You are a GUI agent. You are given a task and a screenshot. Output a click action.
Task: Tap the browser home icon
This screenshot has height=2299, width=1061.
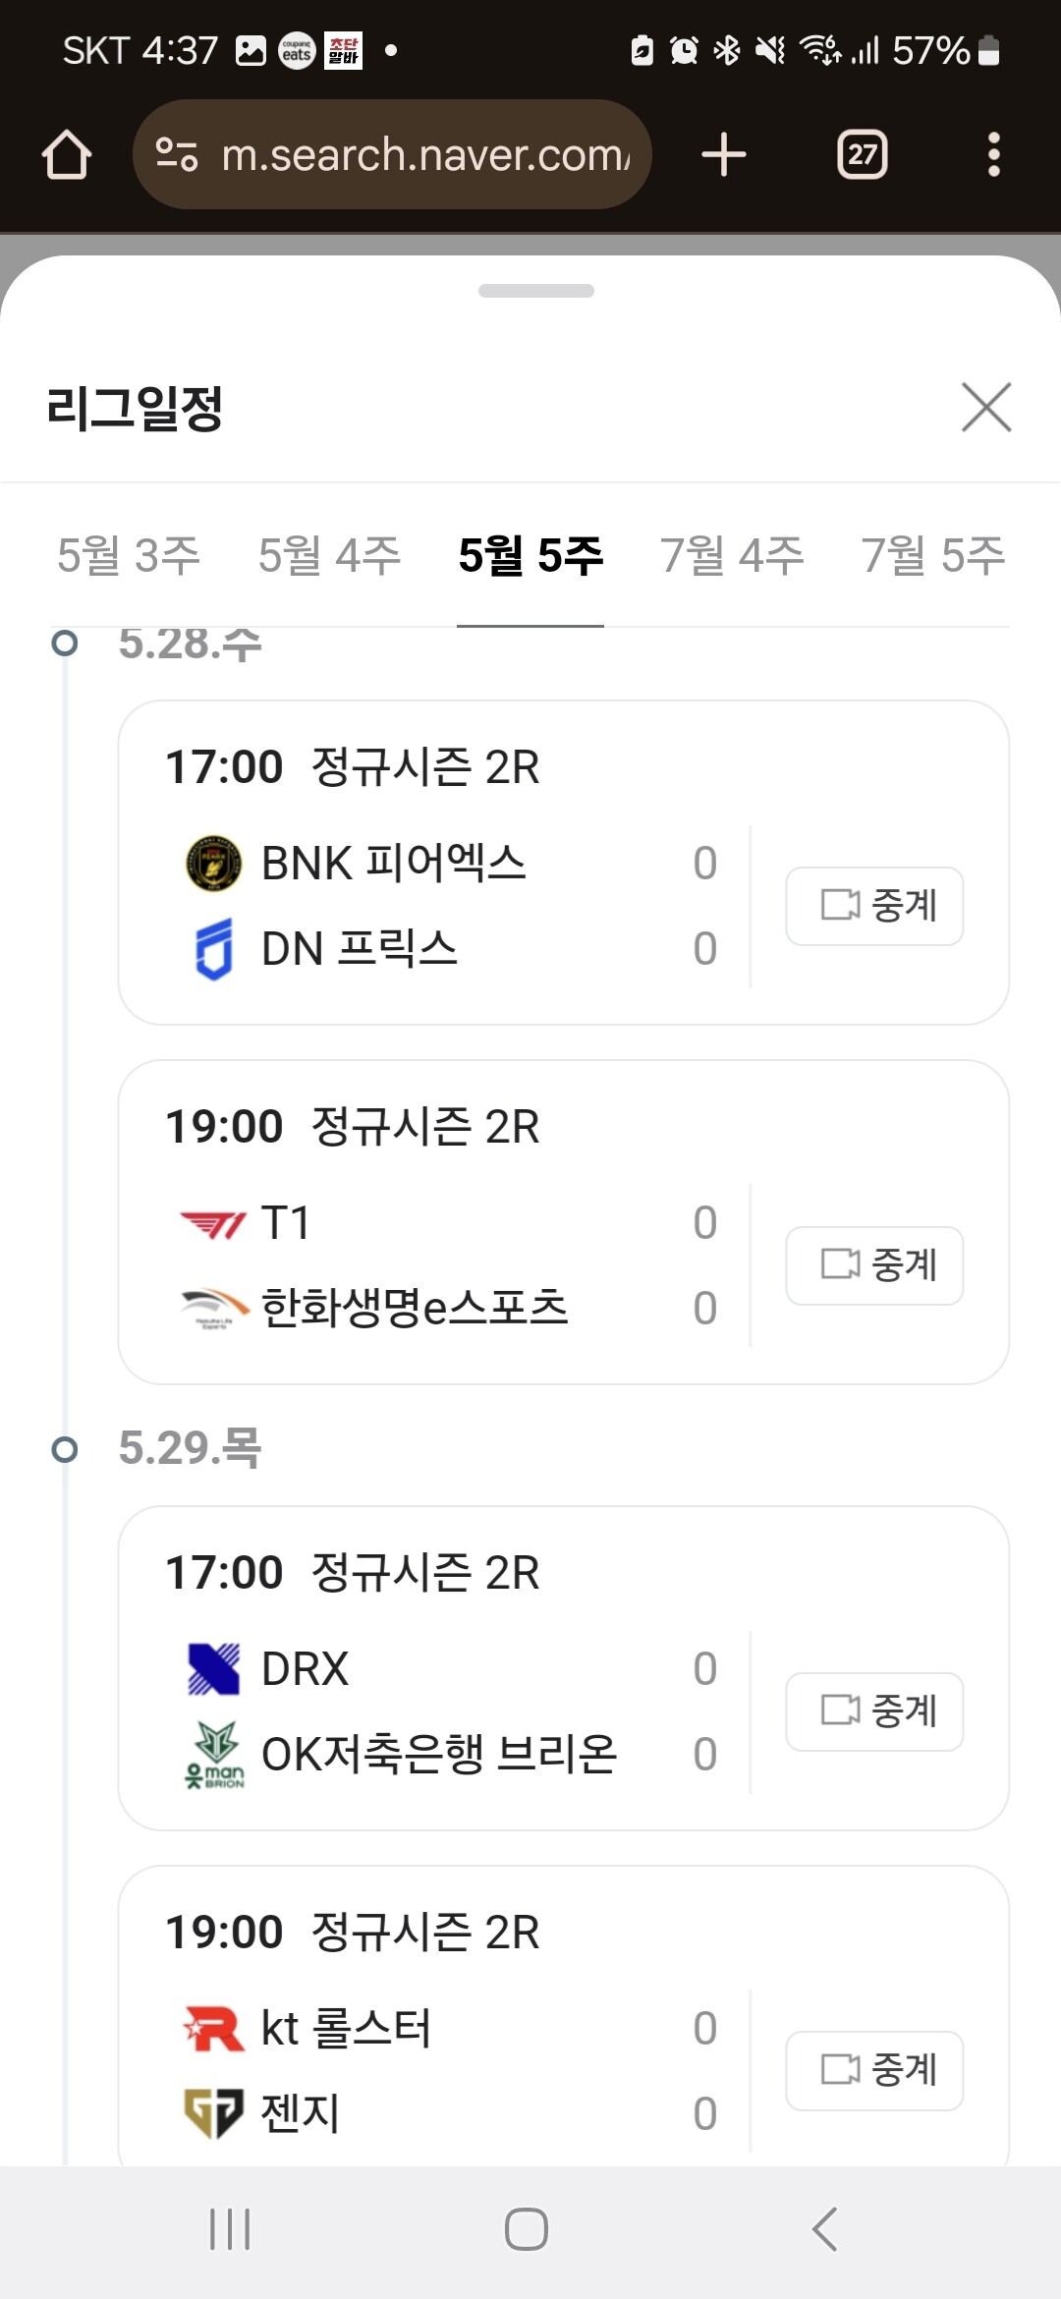(67, 155)
